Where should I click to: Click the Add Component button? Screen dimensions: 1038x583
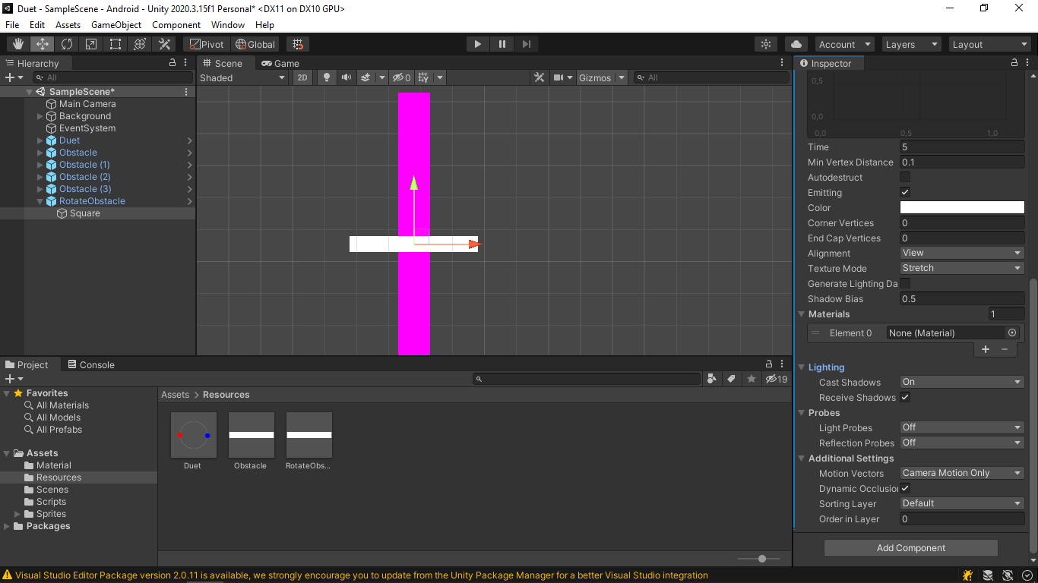[x=910, y=548]
